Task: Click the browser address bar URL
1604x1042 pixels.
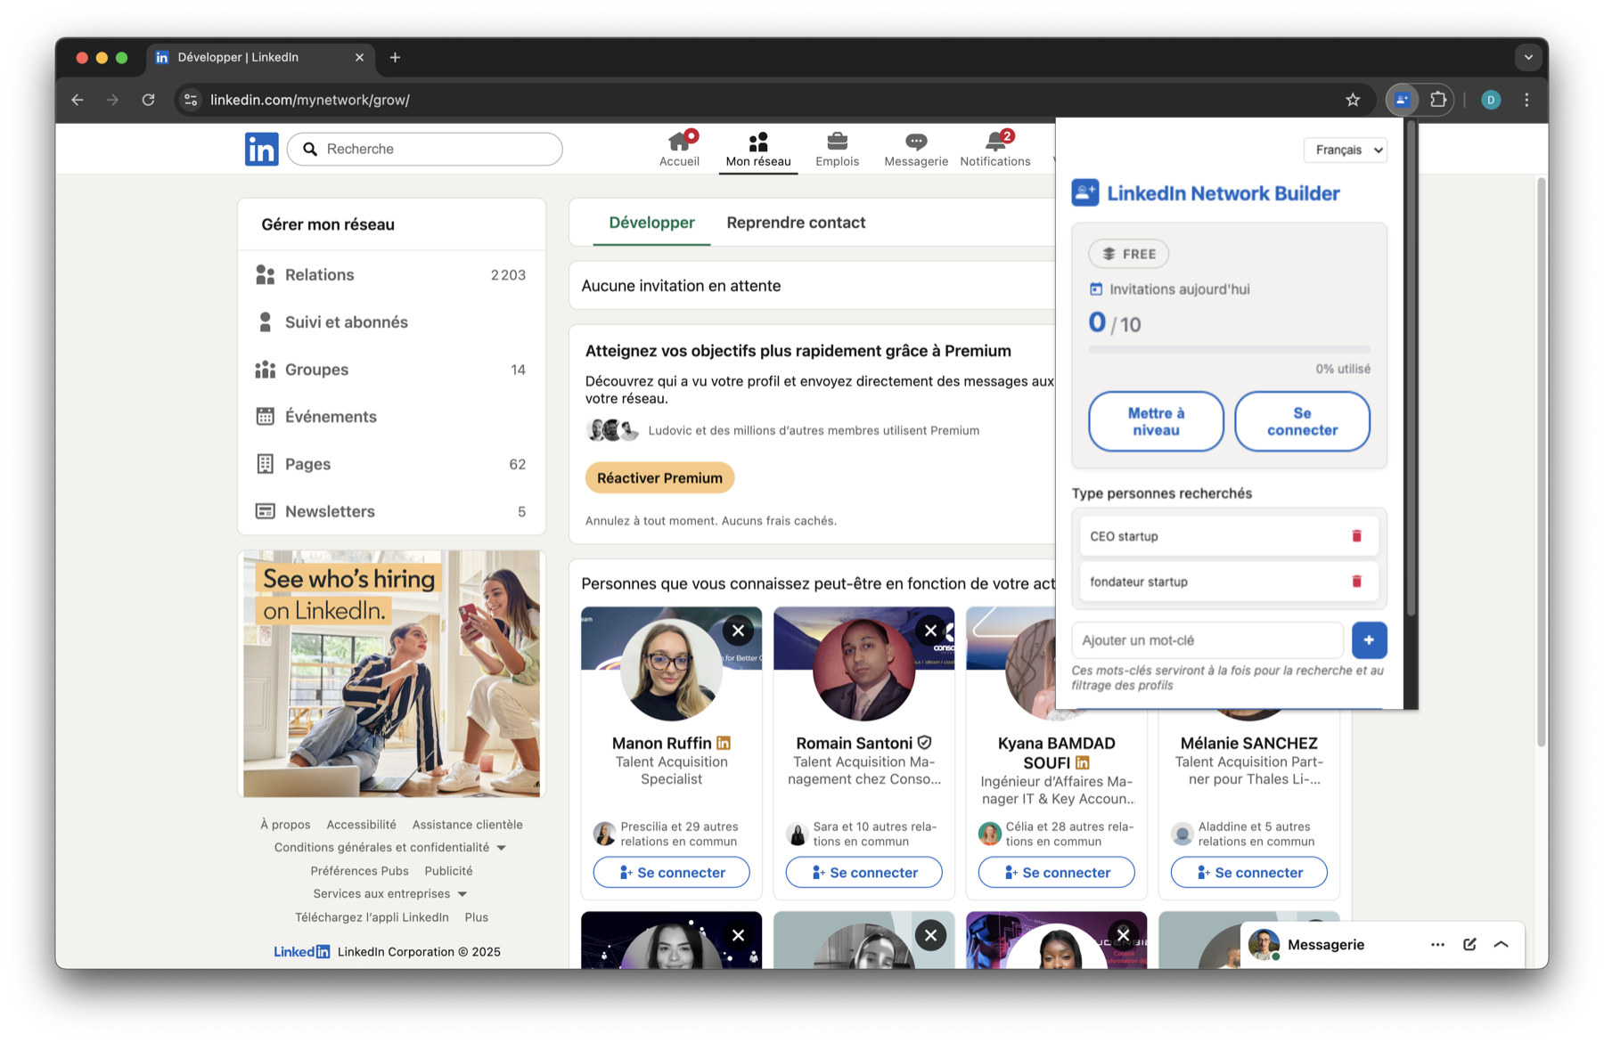Action: click(x=310, y=100)
